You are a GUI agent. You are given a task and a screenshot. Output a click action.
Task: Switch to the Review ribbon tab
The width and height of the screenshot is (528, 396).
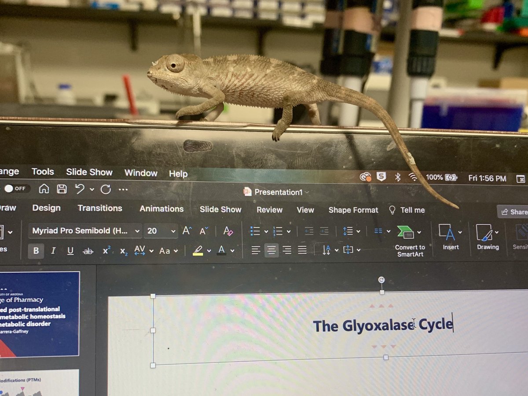pos(270,210)
